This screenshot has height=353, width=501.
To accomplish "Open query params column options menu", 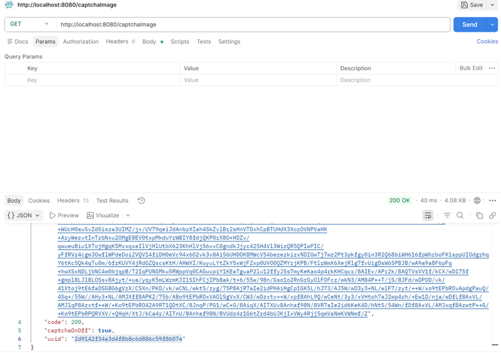I will click(492, 68).
